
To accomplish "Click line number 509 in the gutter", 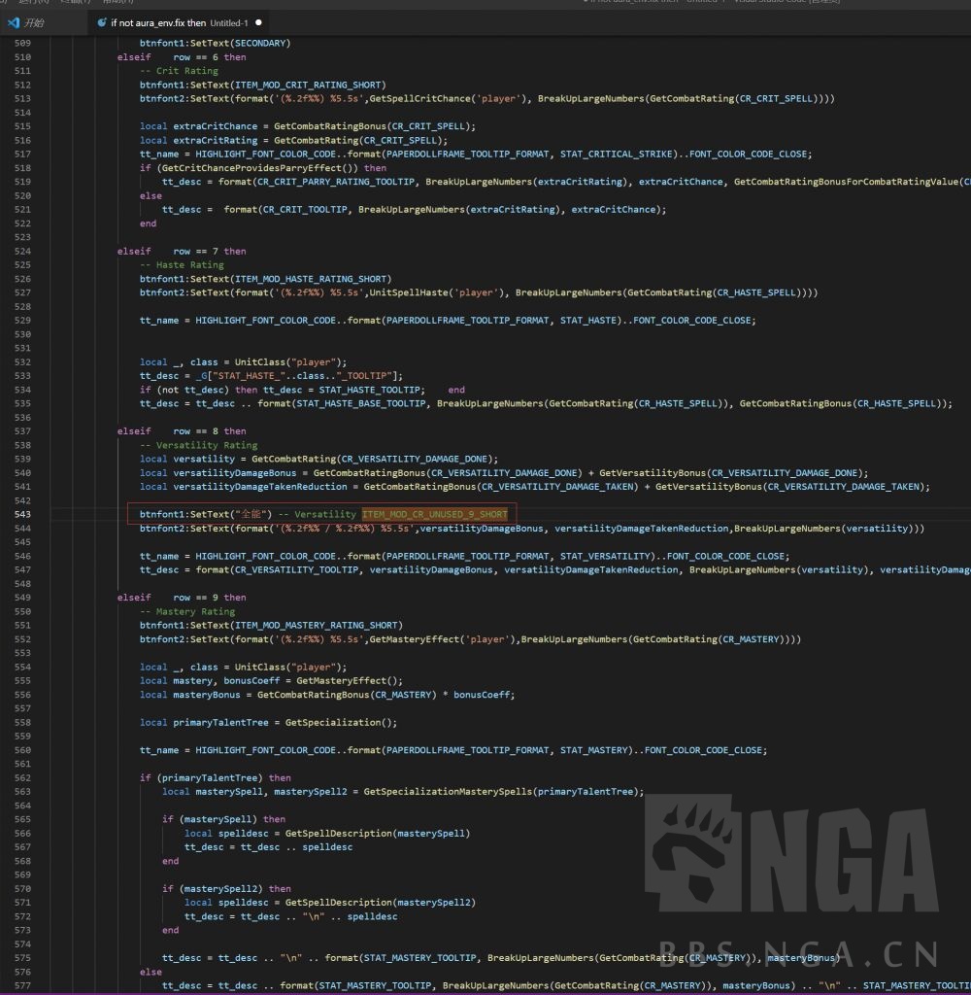I will click(23, 43).
